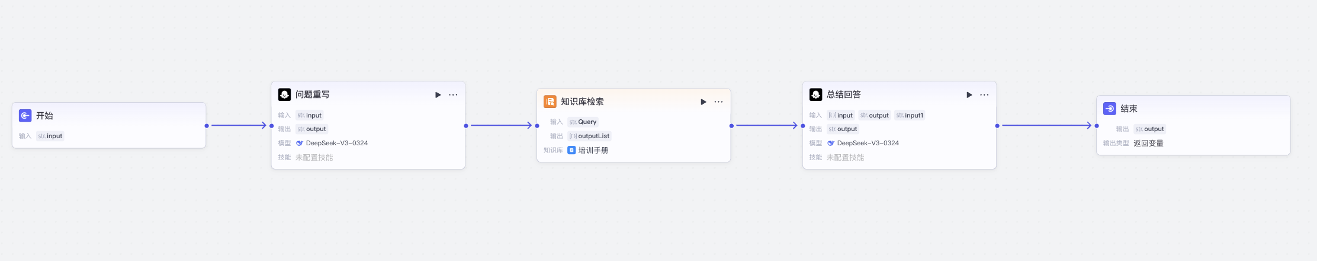Click input connector dot of 结束 node
The height and width of the screenshot is (261, 1317).
1097,125
